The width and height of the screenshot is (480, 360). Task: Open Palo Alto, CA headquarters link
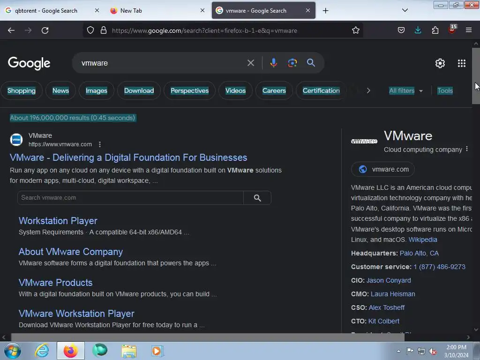coord(419,254)
